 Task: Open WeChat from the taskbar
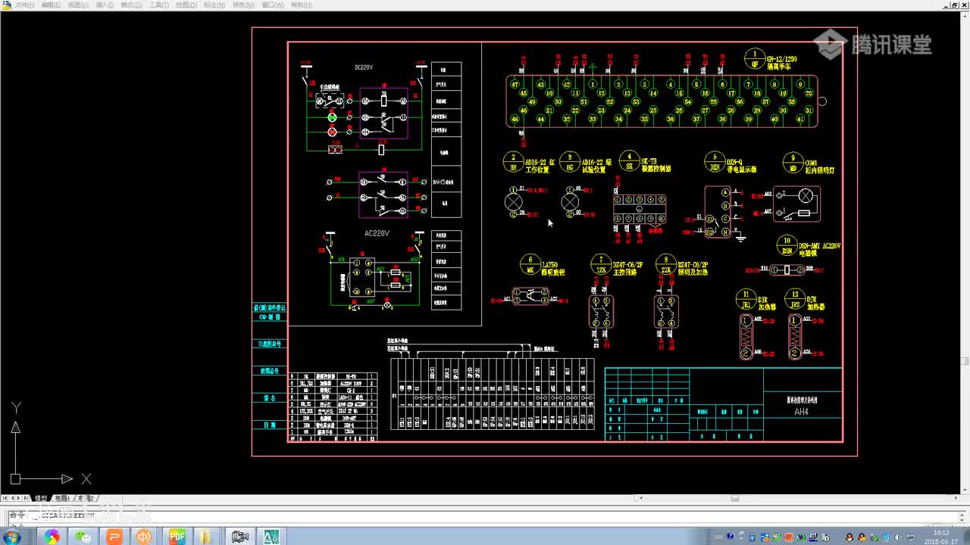point(83,537)
